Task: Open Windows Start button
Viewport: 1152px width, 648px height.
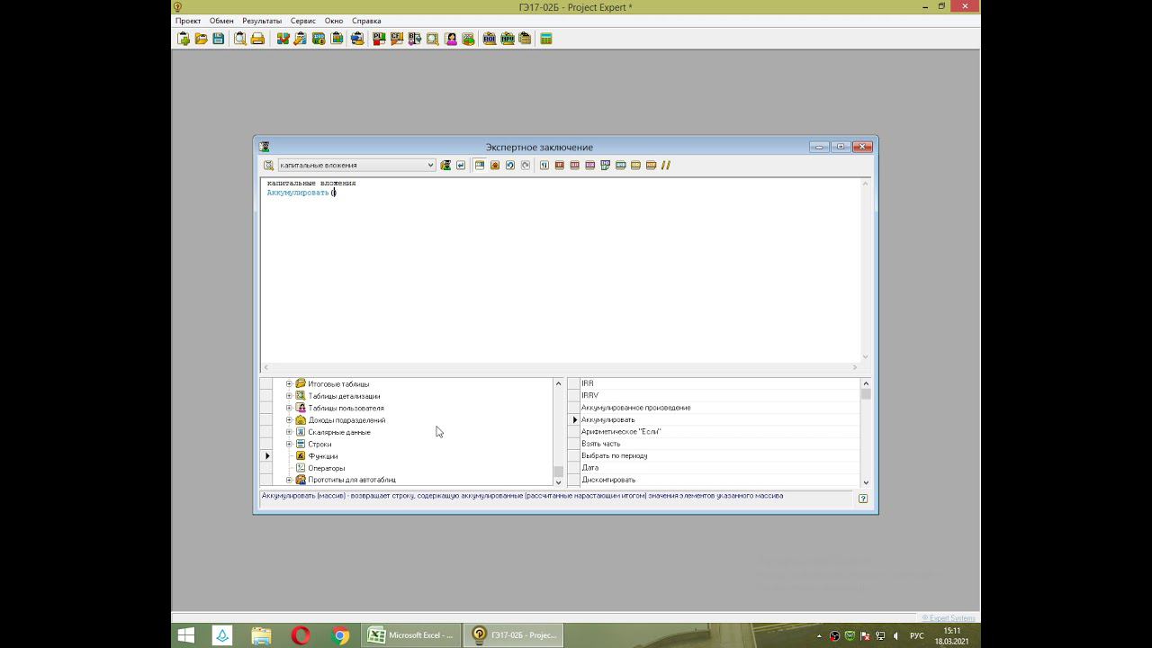Action: click(x=186, y=635)
